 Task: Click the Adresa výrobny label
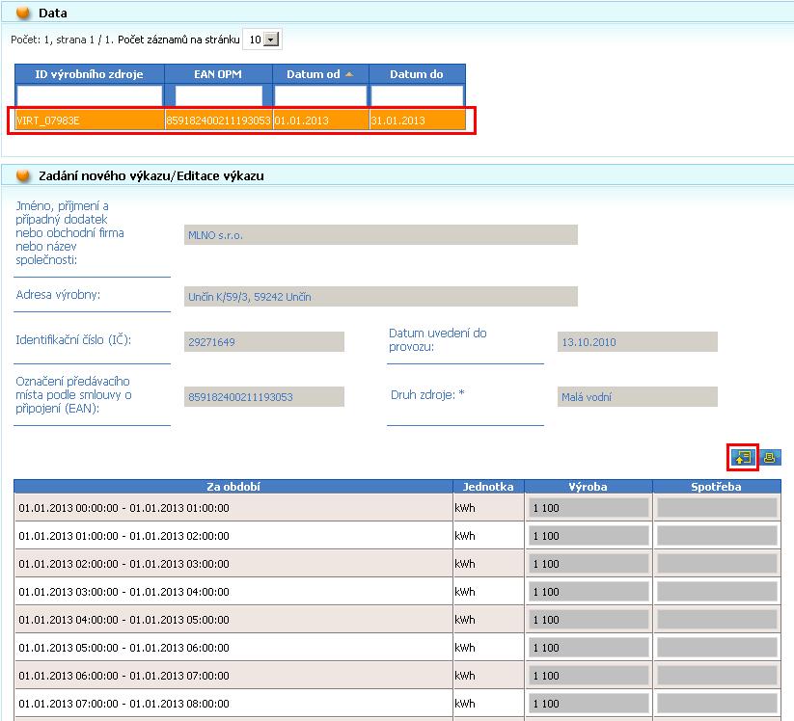(58, 294)
